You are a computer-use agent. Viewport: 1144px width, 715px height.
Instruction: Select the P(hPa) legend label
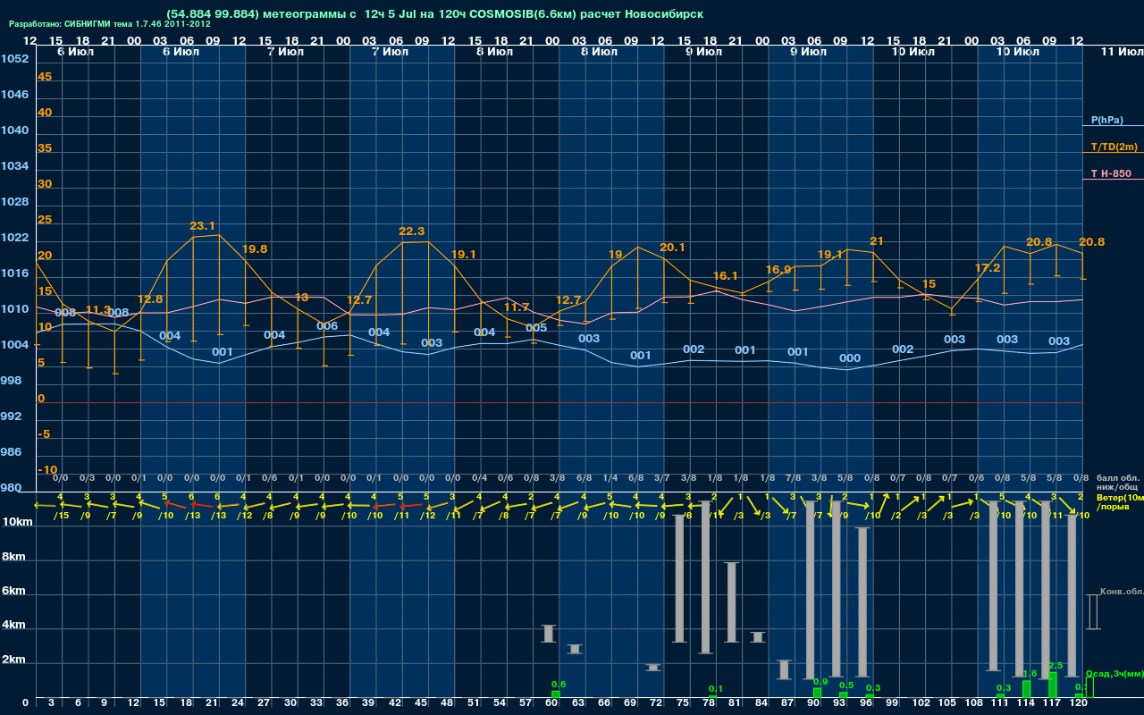pyautogui.click(x=1107, y=120)
